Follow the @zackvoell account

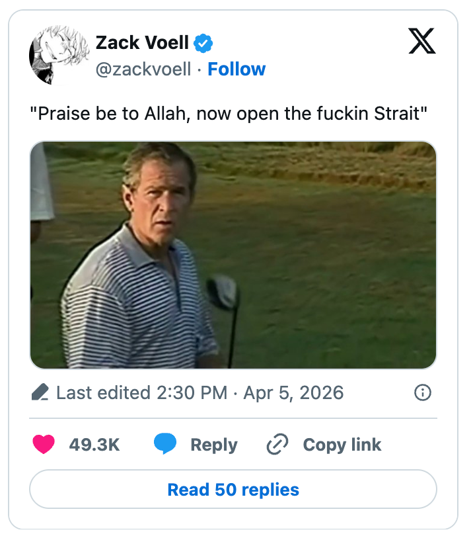(236, 69)
